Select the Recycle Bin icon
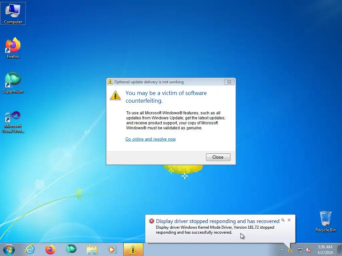This screenshot has width=342, height=256. (325, 221)
